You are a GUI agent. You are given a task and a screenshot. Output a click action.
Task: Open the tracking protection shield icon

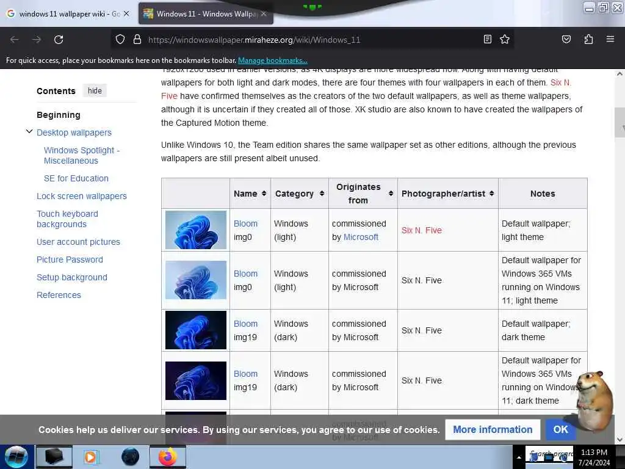pyautogui.click(x=120, y=40)
